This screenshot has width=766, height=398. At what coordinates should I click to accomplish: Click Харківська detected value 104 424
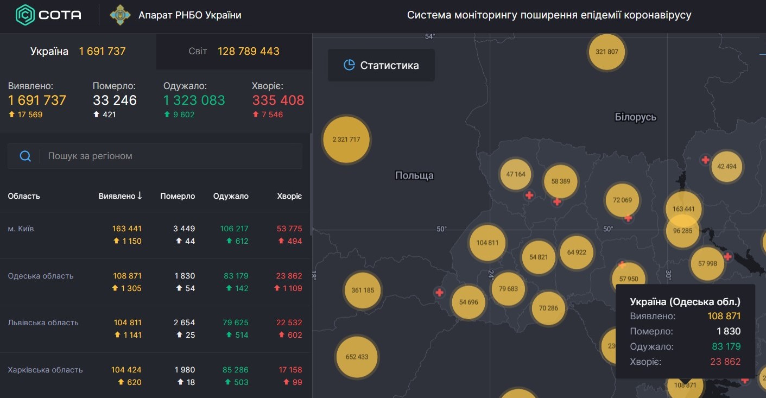point(126,370)
